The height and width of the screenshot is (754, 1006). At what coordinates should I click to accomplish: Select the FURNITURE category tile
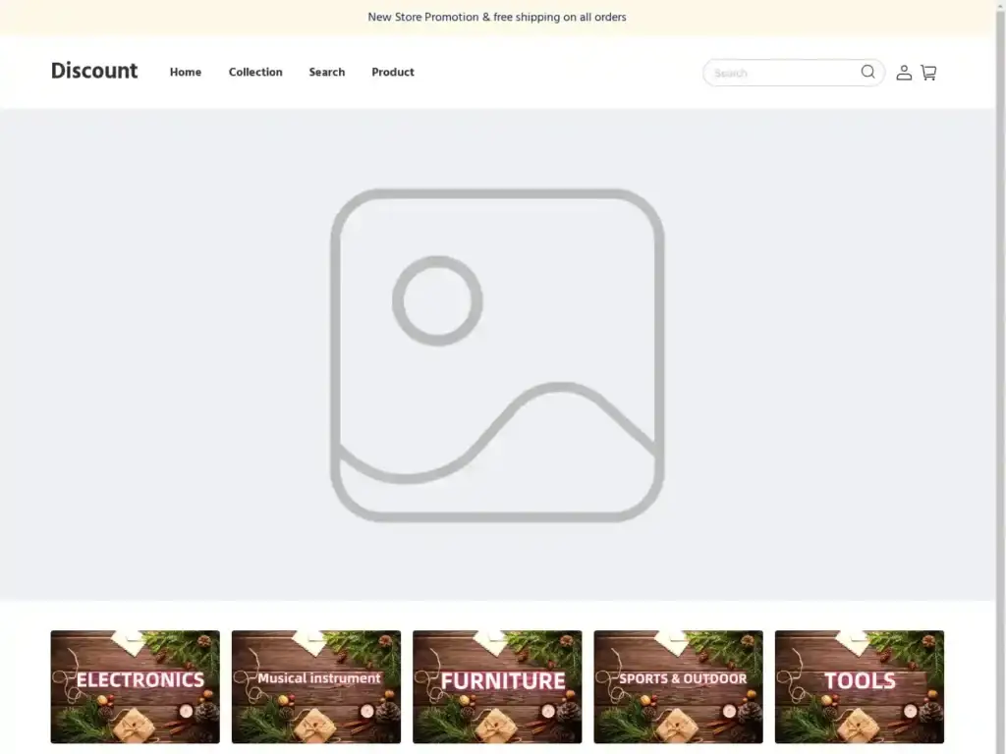tap(497, 687)
